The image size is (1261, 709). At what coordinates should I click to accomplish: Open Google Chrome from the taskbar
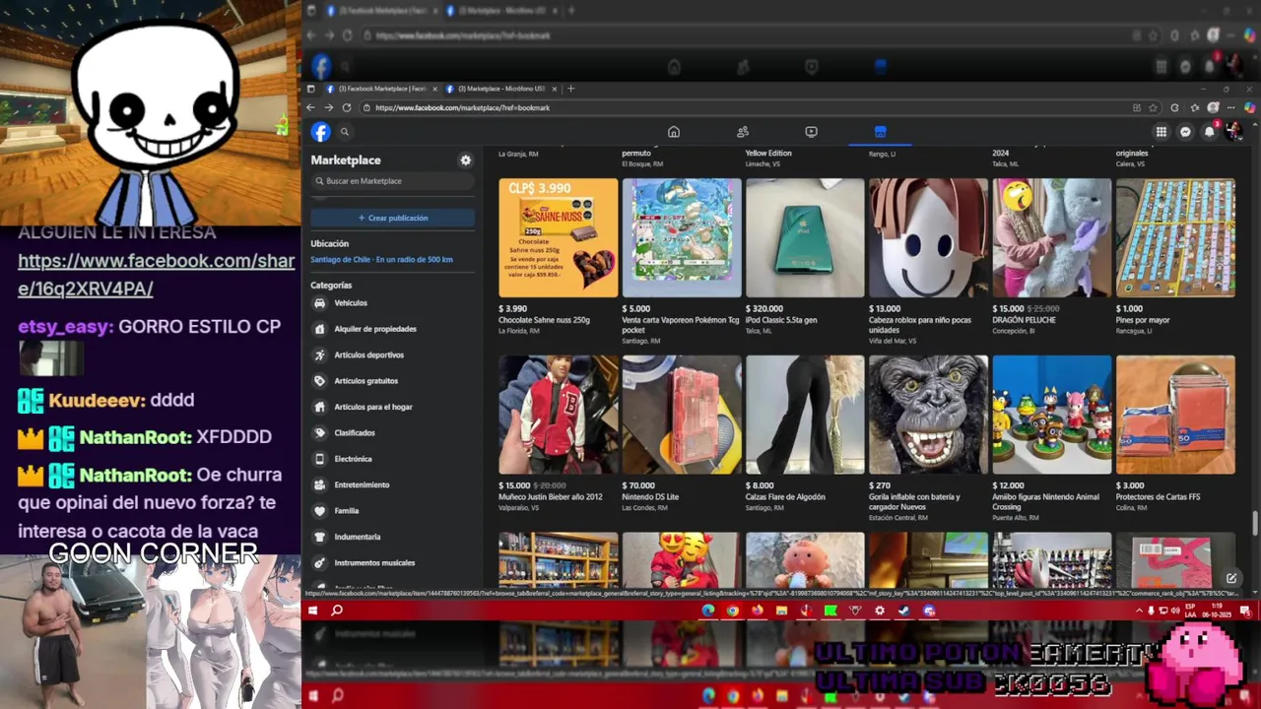click(733, 611)
